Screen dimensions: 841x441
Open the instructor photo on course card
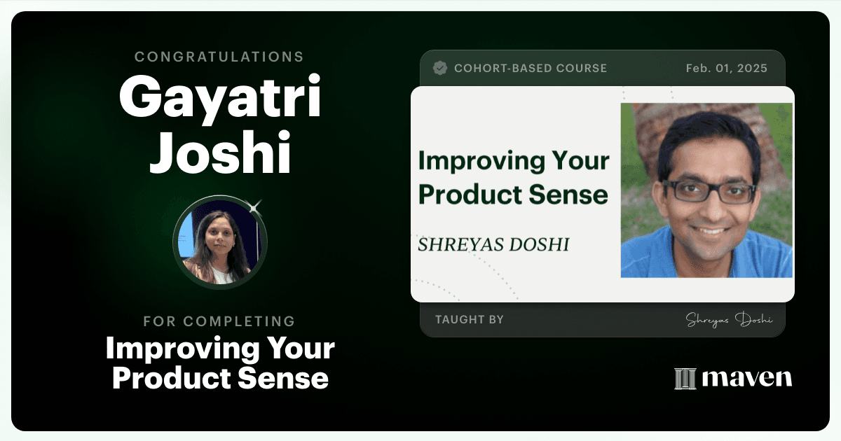point(706,190)
